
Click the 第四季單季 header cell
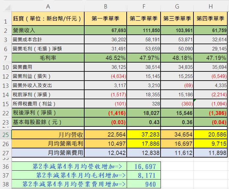click(211, 19)
